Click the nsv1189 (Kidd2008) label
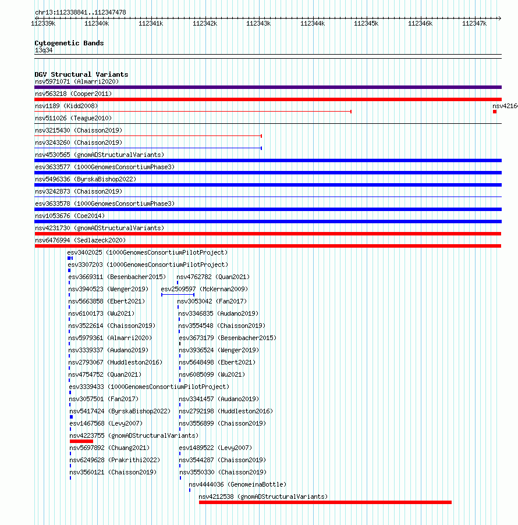This screenshot has height=525, width=518. click(66, 106)
